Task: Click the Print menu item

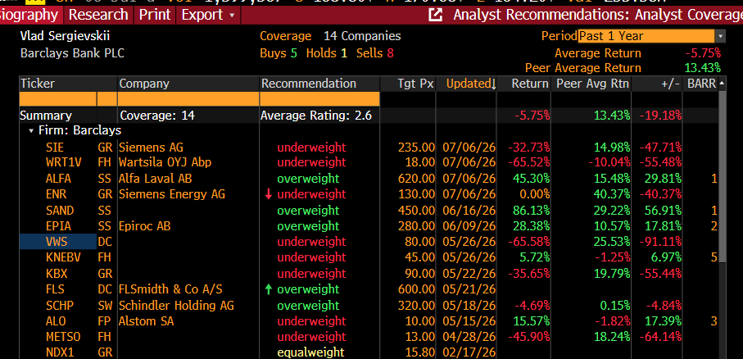Action: (155, 15)
